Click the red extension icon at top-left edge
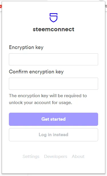The width and height of the screenshot is (107, 176). pyautogui.click(x=1, y=7)
